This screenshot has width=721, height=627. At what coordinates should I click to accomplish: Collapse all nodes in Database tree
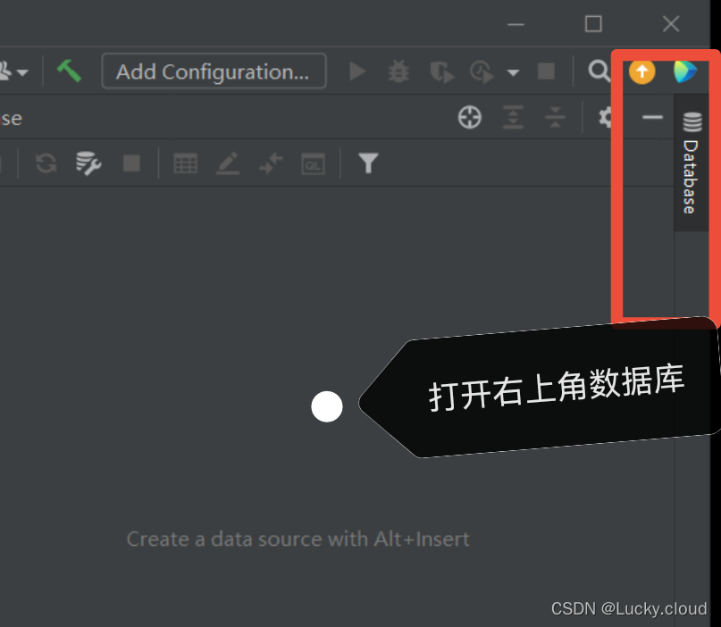point(556,117)
